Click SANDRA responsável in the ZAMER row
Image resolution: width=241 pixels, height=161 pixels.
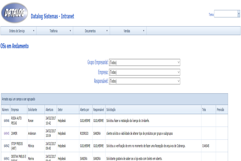(97, 133)
